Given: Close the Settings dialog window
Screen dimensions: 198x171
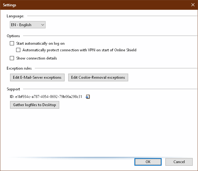Looking at the screenshot, I should pos(193,5).
